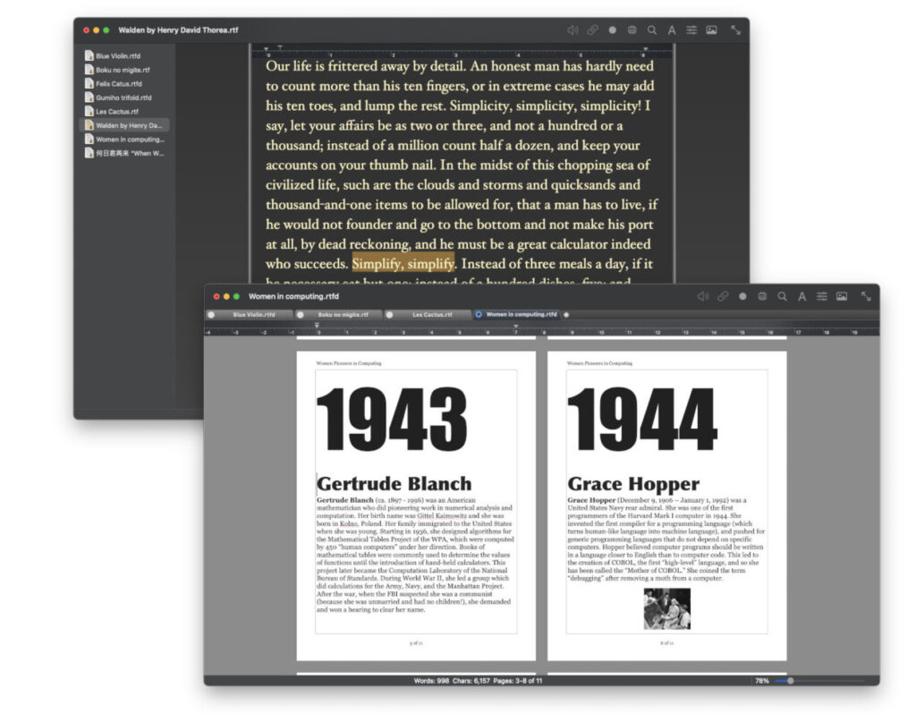Open Women in computing file from the sidebar

(130, 139)
